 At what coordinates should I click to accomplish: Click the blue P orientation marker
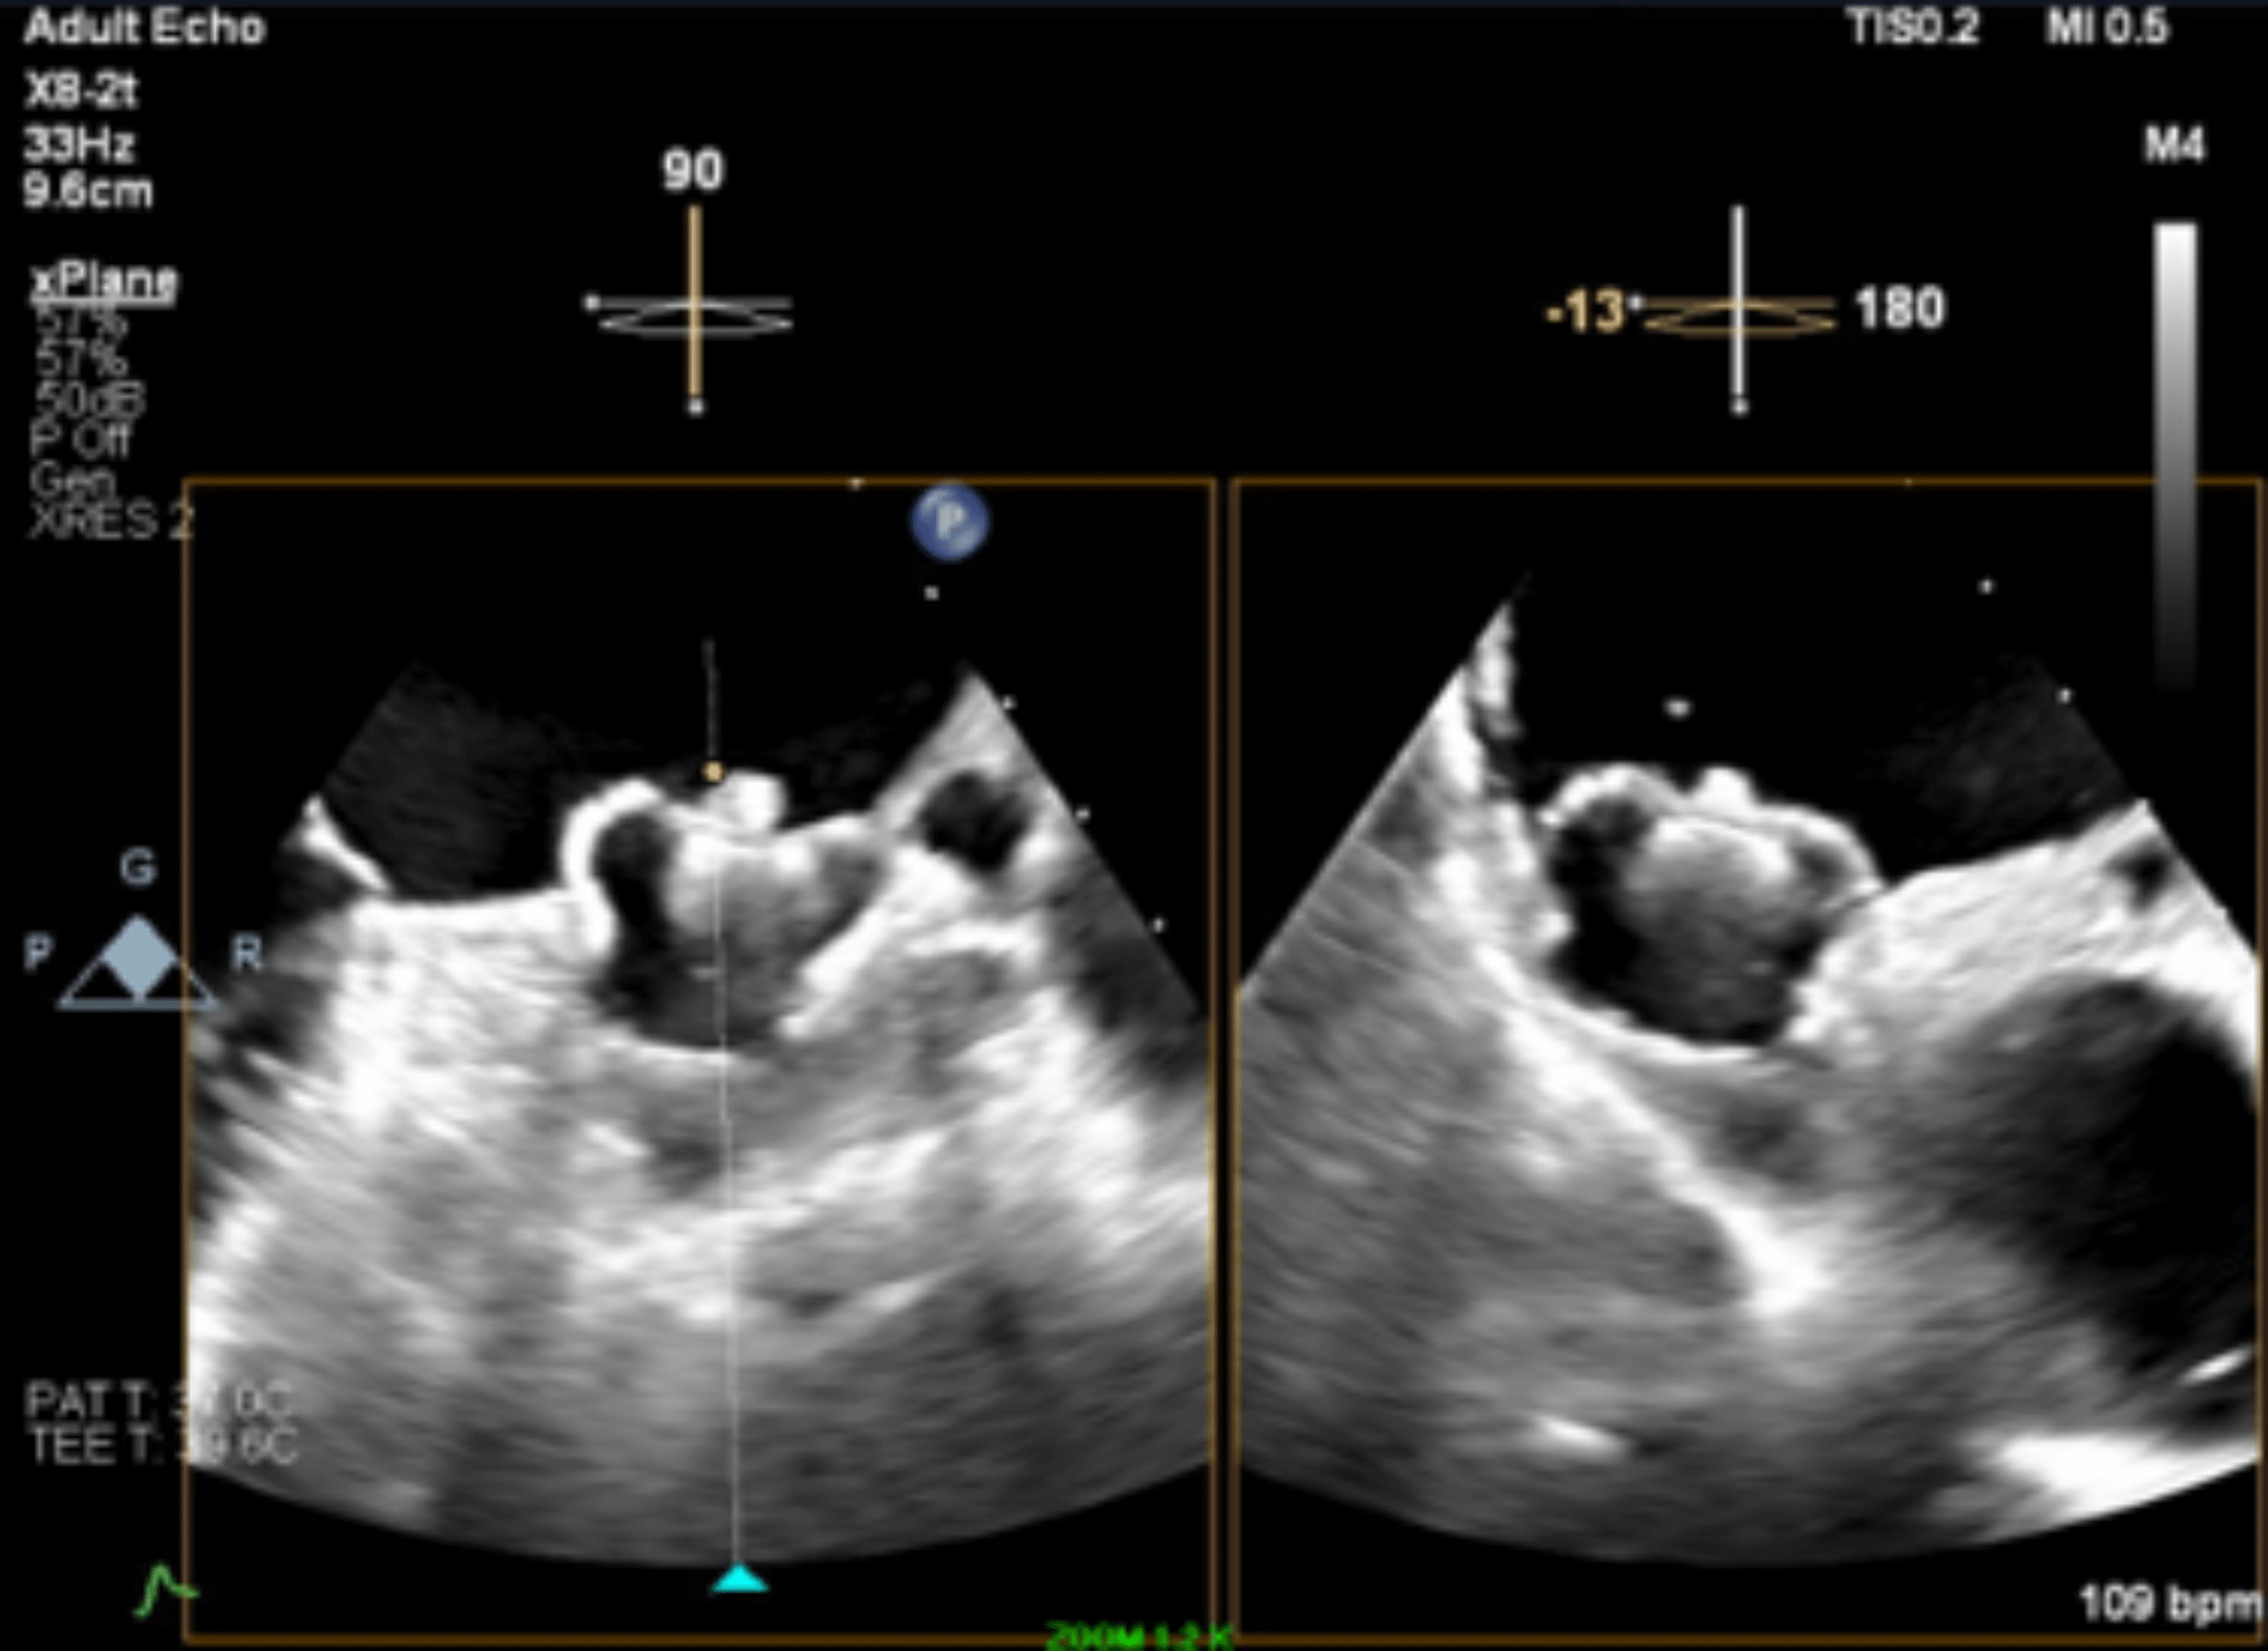(x=949, y=521)
